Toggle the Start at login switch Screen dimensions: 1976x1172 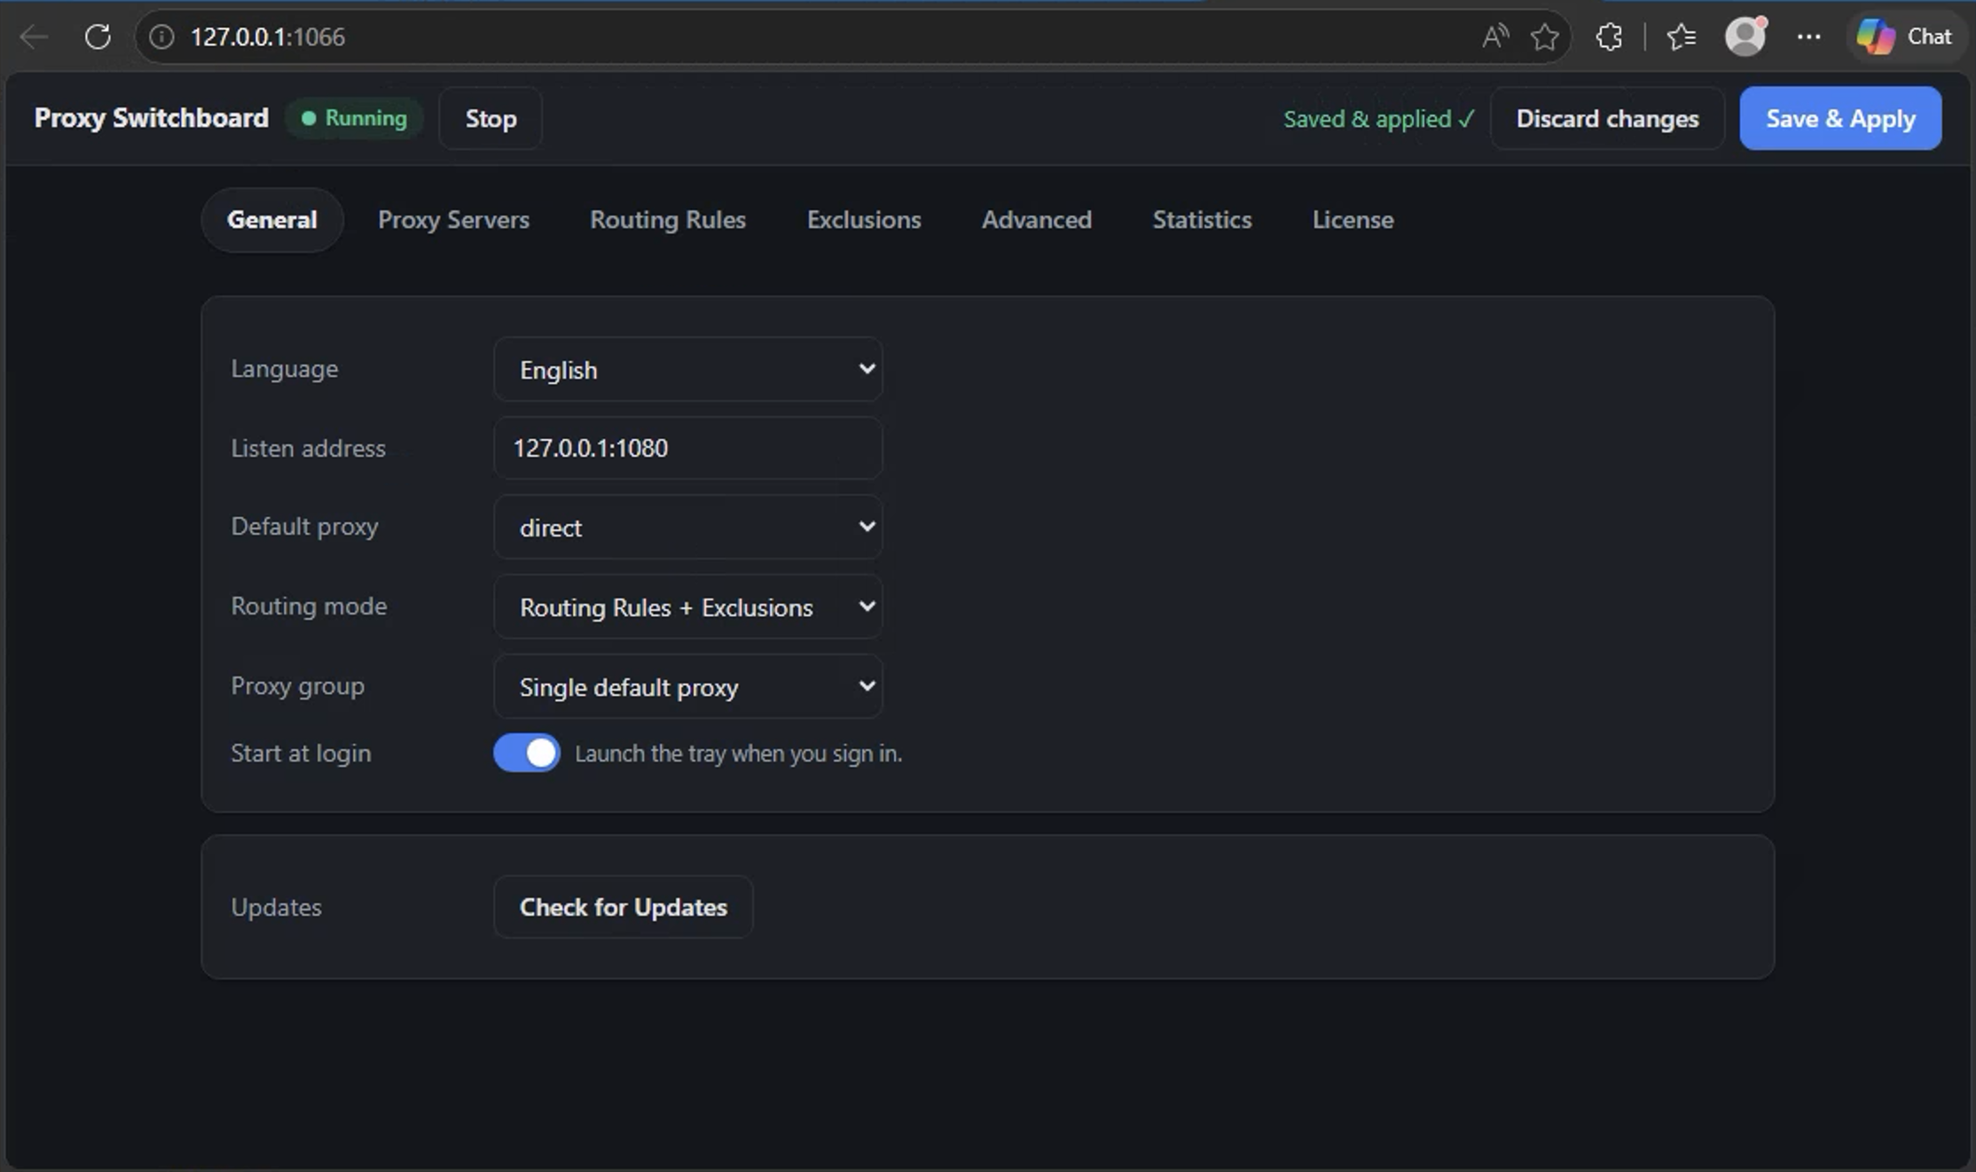point(527,754)
